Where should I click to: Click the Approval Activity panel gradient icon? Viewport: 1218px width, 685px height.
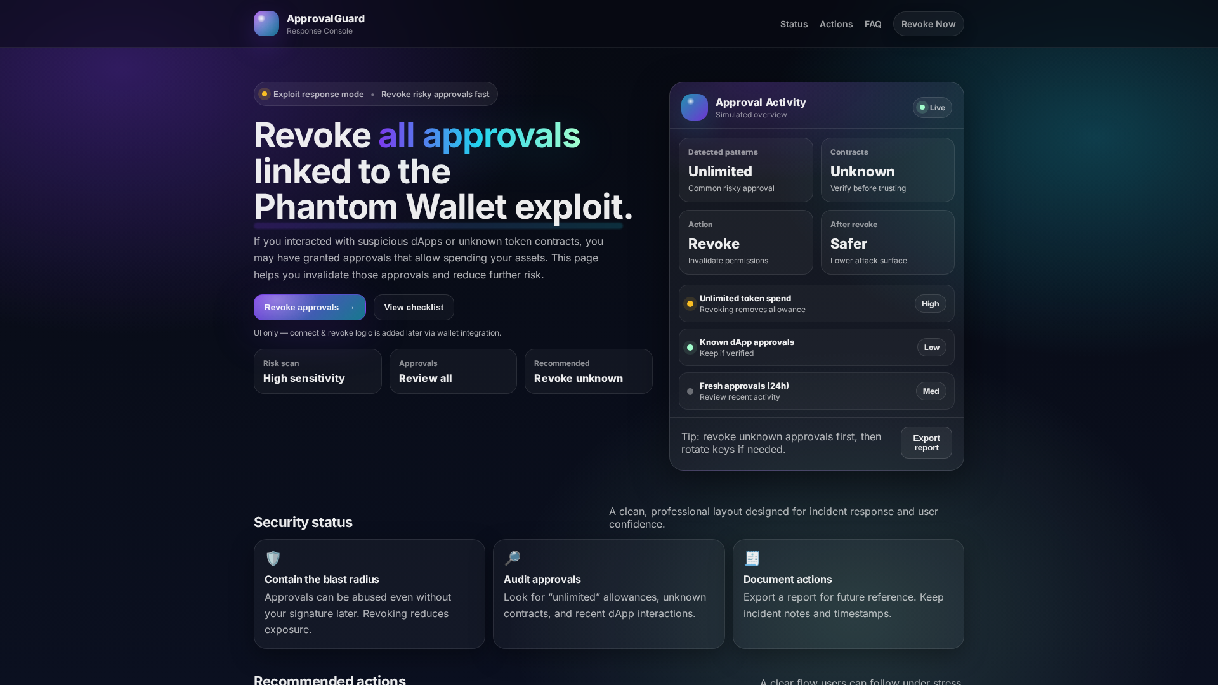pyautogui.click(x=695, y=107)
